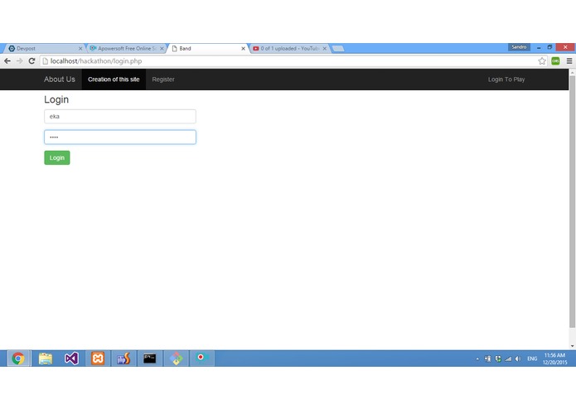Viewport: 576px width, 409px height.
Task: Click the page vertical scrollbar
Action: [572, 202]
